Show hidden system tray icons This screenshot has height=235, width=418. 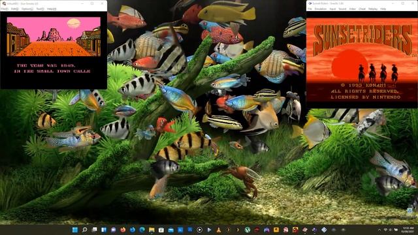[379, 230]
